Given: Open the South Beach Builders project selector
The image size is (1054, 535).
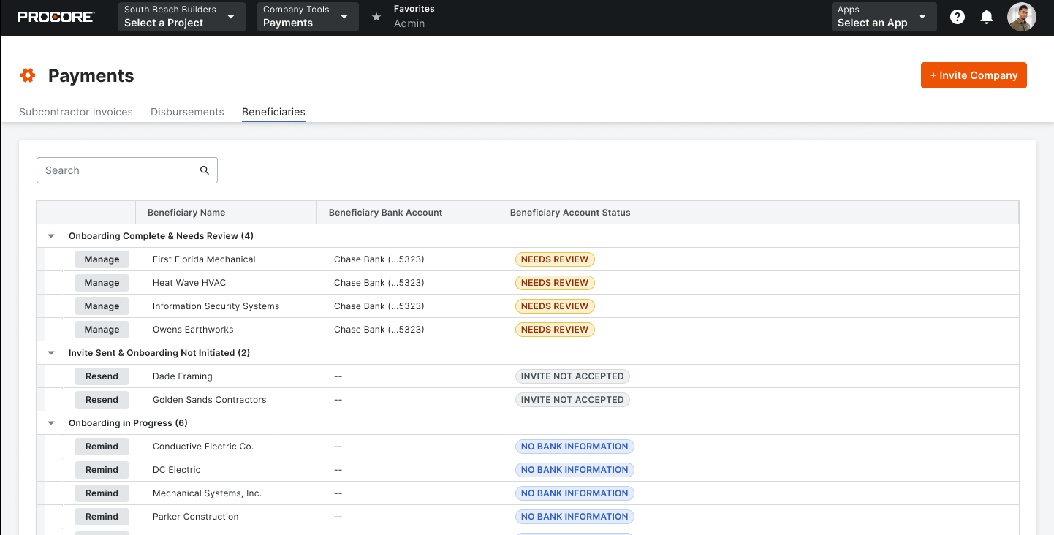Looking at the screenshot, I should pyautogui.click(x=181, y=16).
